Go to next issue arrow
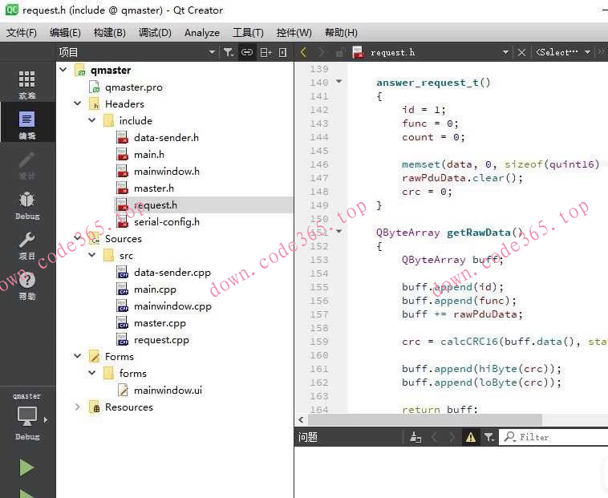The image size is (608, 498). click(x=452, y=437)
